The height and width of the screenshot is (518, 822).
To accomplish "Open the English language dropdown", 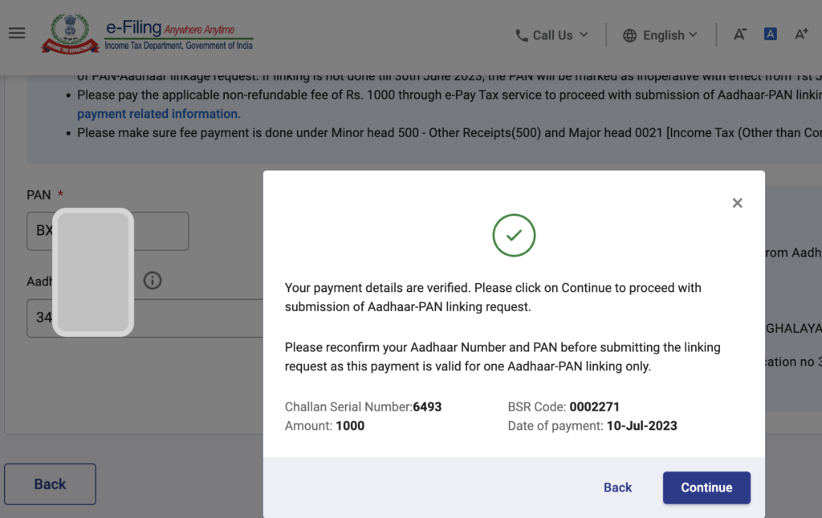I will [x=660, y=35].
